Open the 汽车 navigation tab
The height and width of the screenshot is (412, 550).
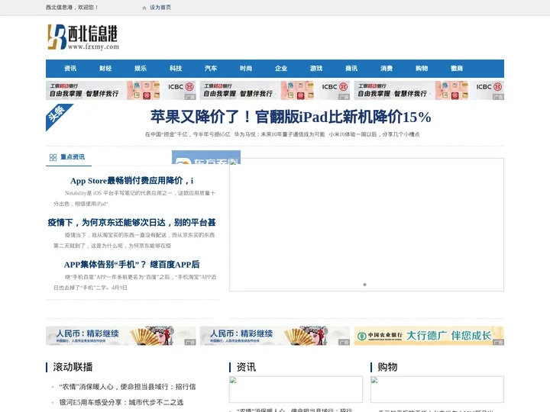coord(211,69)
